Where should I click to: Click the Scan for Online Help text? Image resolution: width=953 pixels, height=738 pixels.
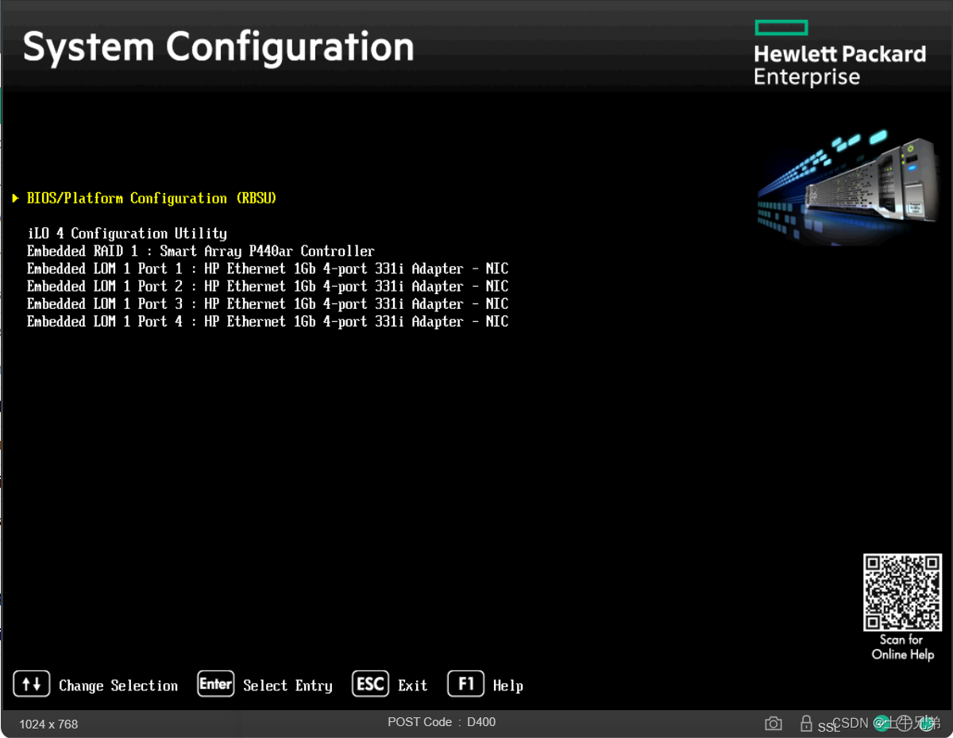[902, 647]
